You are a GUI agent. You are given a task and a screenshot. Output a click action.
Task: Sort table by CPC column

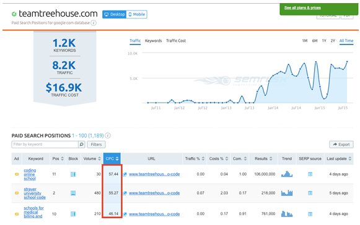112,159
